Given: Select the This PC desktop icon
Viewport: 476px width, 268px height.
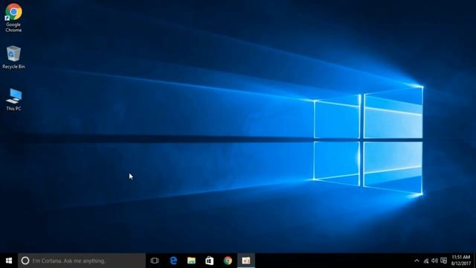Looking at the screenshot, I should [13, 99].
